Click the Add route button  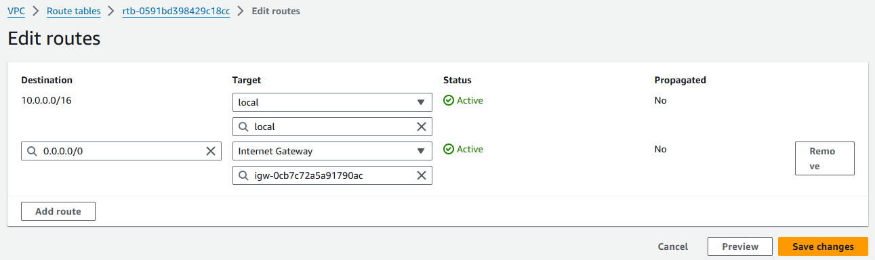[x=58, y=211]
